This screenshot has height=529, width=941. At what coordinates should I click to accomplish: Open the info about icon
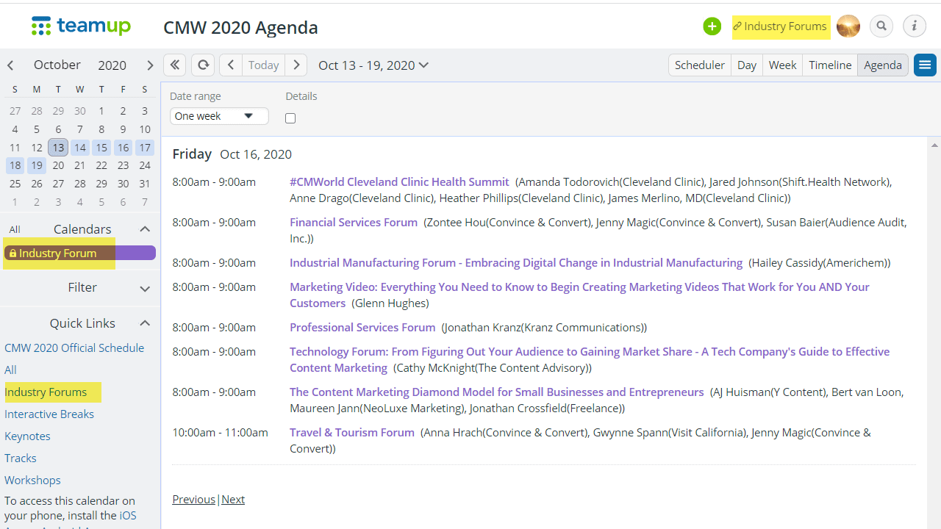point(915,26)
